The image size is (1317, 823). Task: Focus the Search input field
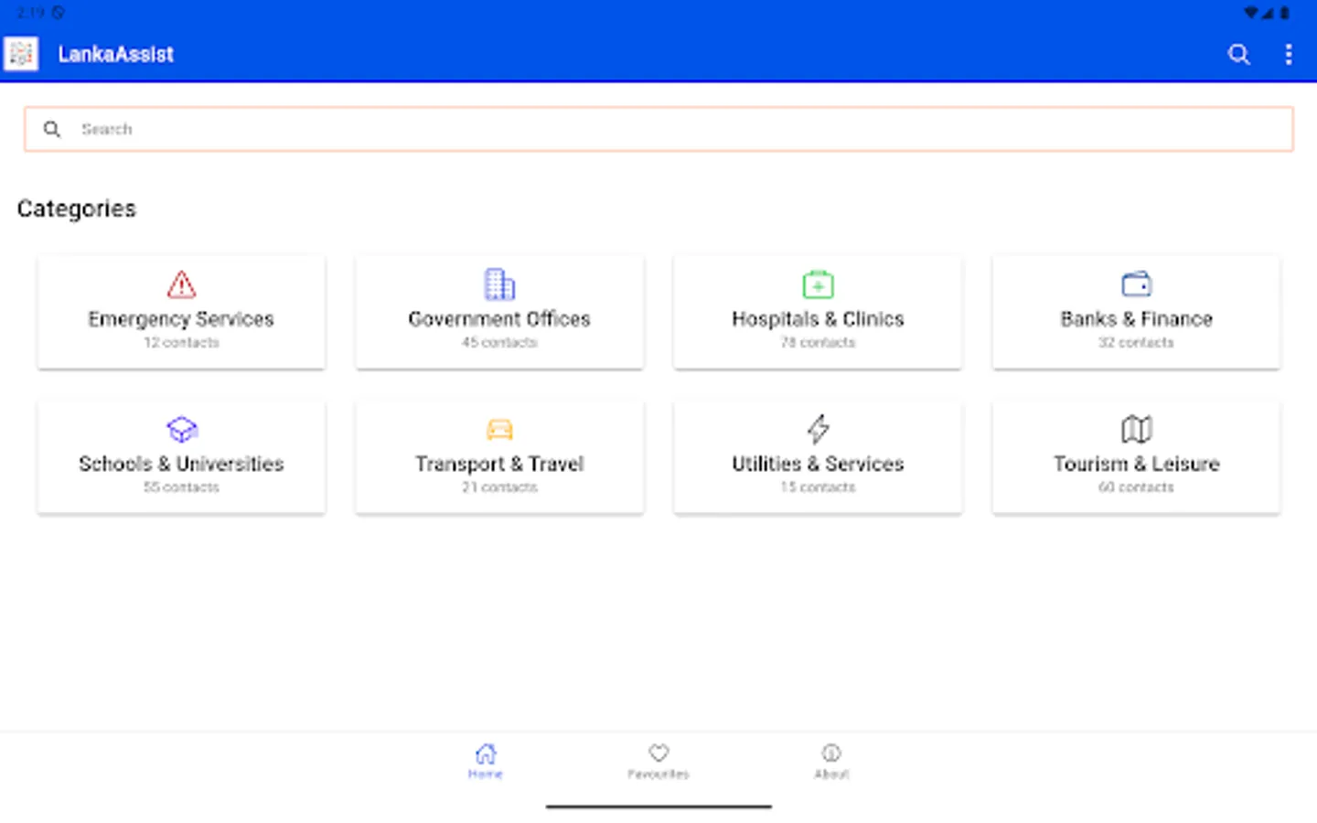point(658,129)
